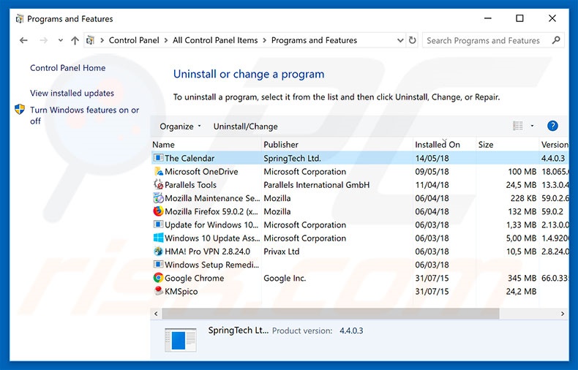Click the Windows features shield icon

pos(20,110)
